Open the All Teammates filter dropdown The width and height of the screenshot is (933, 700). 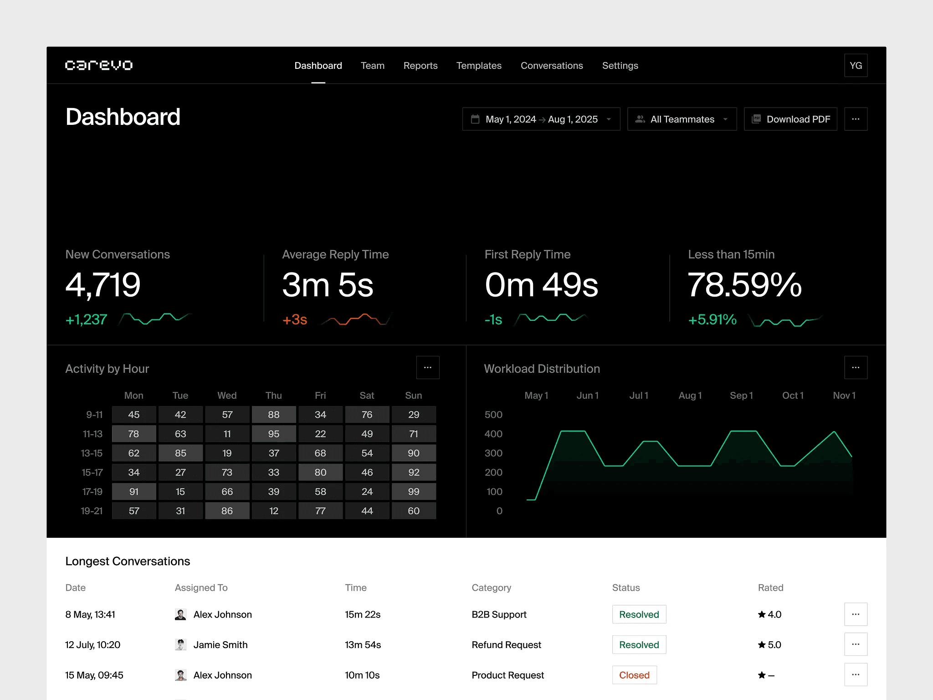click(682, 119)
